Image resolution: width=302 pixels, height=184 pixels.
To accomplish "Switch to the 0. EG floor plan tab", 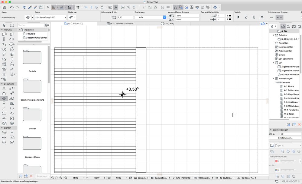I will pos(74,23).
